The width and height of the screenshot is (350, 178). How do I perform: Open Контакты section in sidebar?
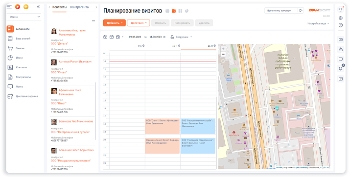[x=22, y=67]
